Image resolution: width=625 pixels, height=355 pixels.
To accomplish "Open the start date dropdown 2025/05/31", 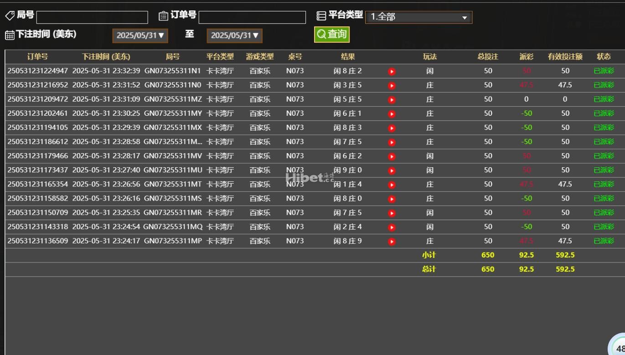I will (140, 35).
